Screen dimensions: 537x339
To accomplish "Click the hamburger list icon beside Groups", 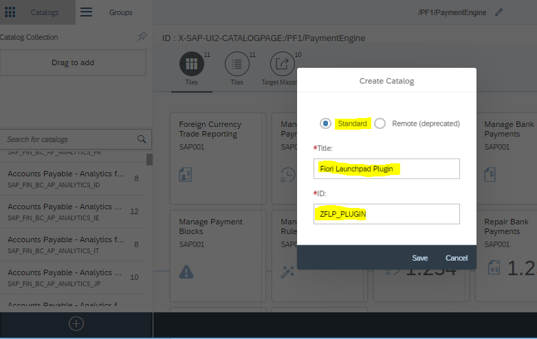I will click(87, 12).
